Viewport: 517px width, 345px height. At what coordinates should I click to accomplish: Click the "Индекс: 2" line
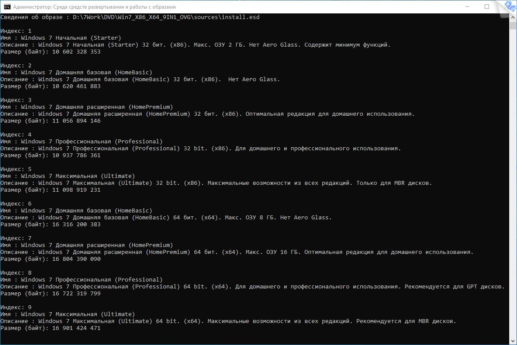16,66
